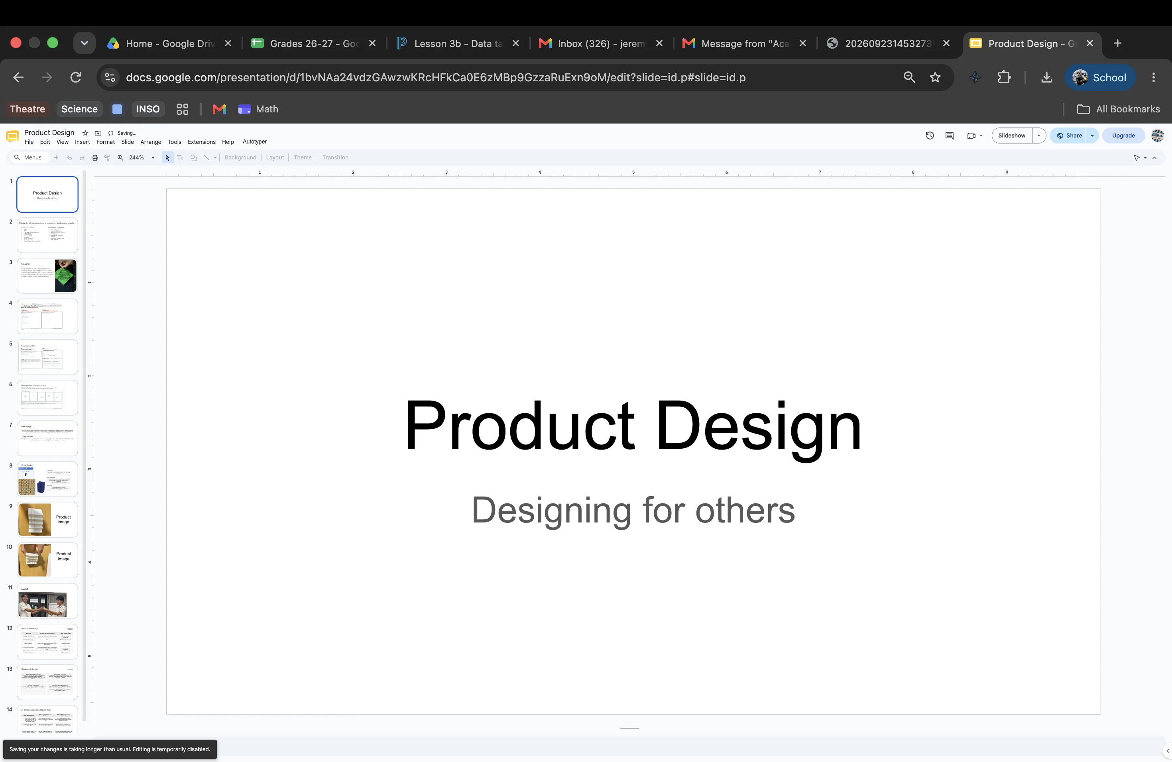Select the shape tool
Image resolution: width=1172 pixels, height=762 pixels.
pos(193,157)
